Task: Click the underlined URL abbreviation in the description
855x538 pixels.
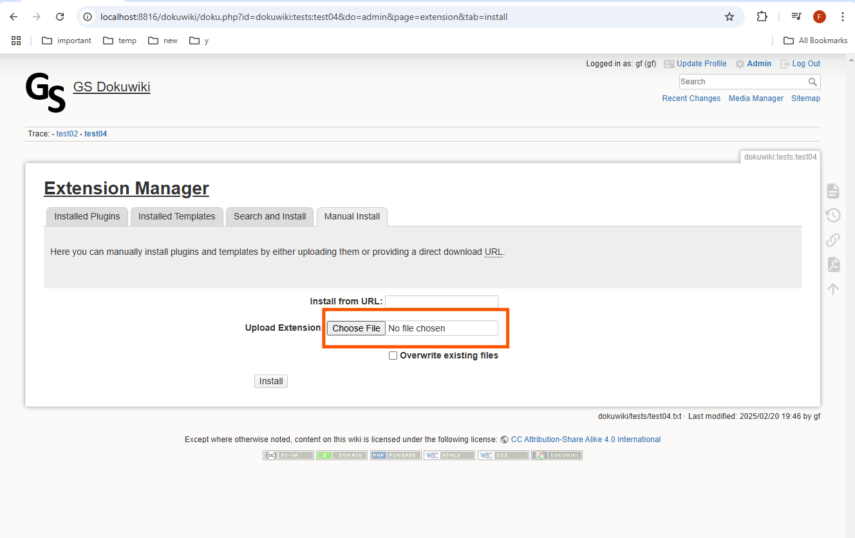Action: tap(494, 252)
